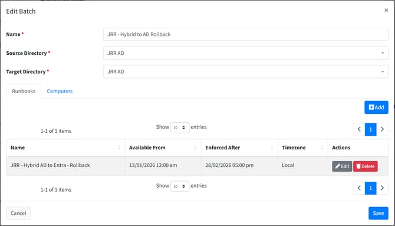Viewport: 395px width, 226px height.
Task: Click bottom '1-1 of 1 items' text
Action: 56,189
